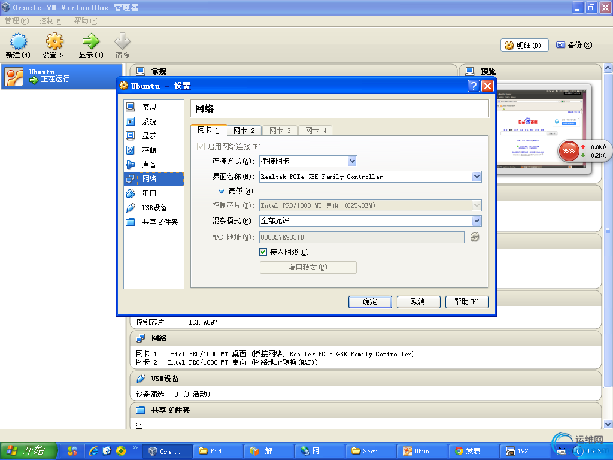The height and width of the screenshot is (460, 613).
Task: Open the 控制芯片 dropdown
Action: tap(370, 205)
